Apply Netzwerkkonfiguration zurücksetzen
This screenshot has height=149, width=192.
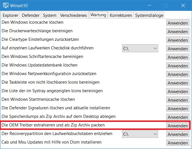pos(178,74)
